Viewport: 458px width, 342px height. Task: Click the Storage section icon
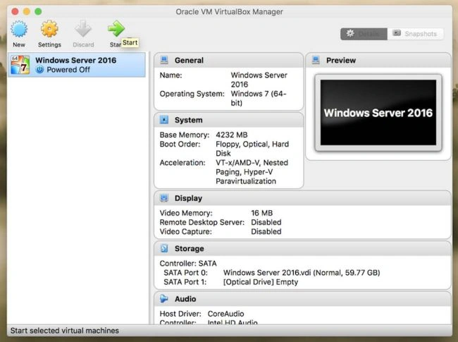164,248
